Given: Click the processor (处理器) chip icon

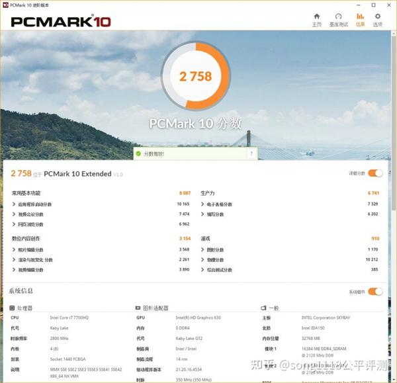Looking at the screenshot, I should tap(12, 308).
